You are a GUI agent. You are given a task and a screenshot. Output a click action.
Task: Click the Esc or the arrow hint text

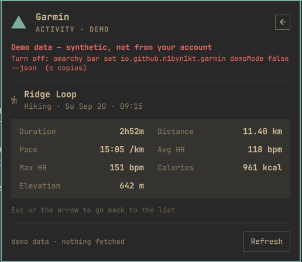pos(93,210)
